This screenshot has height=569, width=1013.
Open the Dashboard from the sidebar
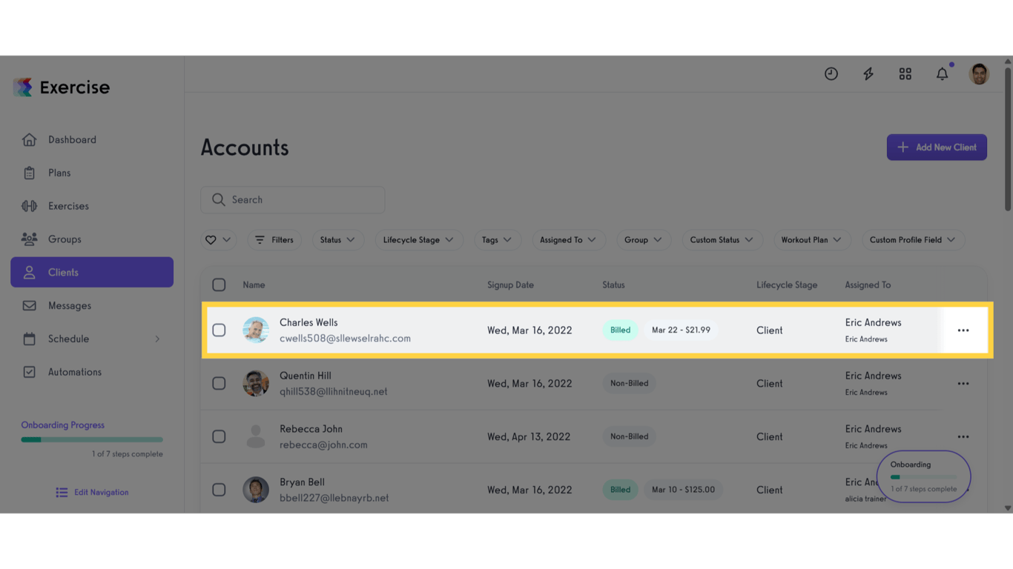tap(72, 139)
